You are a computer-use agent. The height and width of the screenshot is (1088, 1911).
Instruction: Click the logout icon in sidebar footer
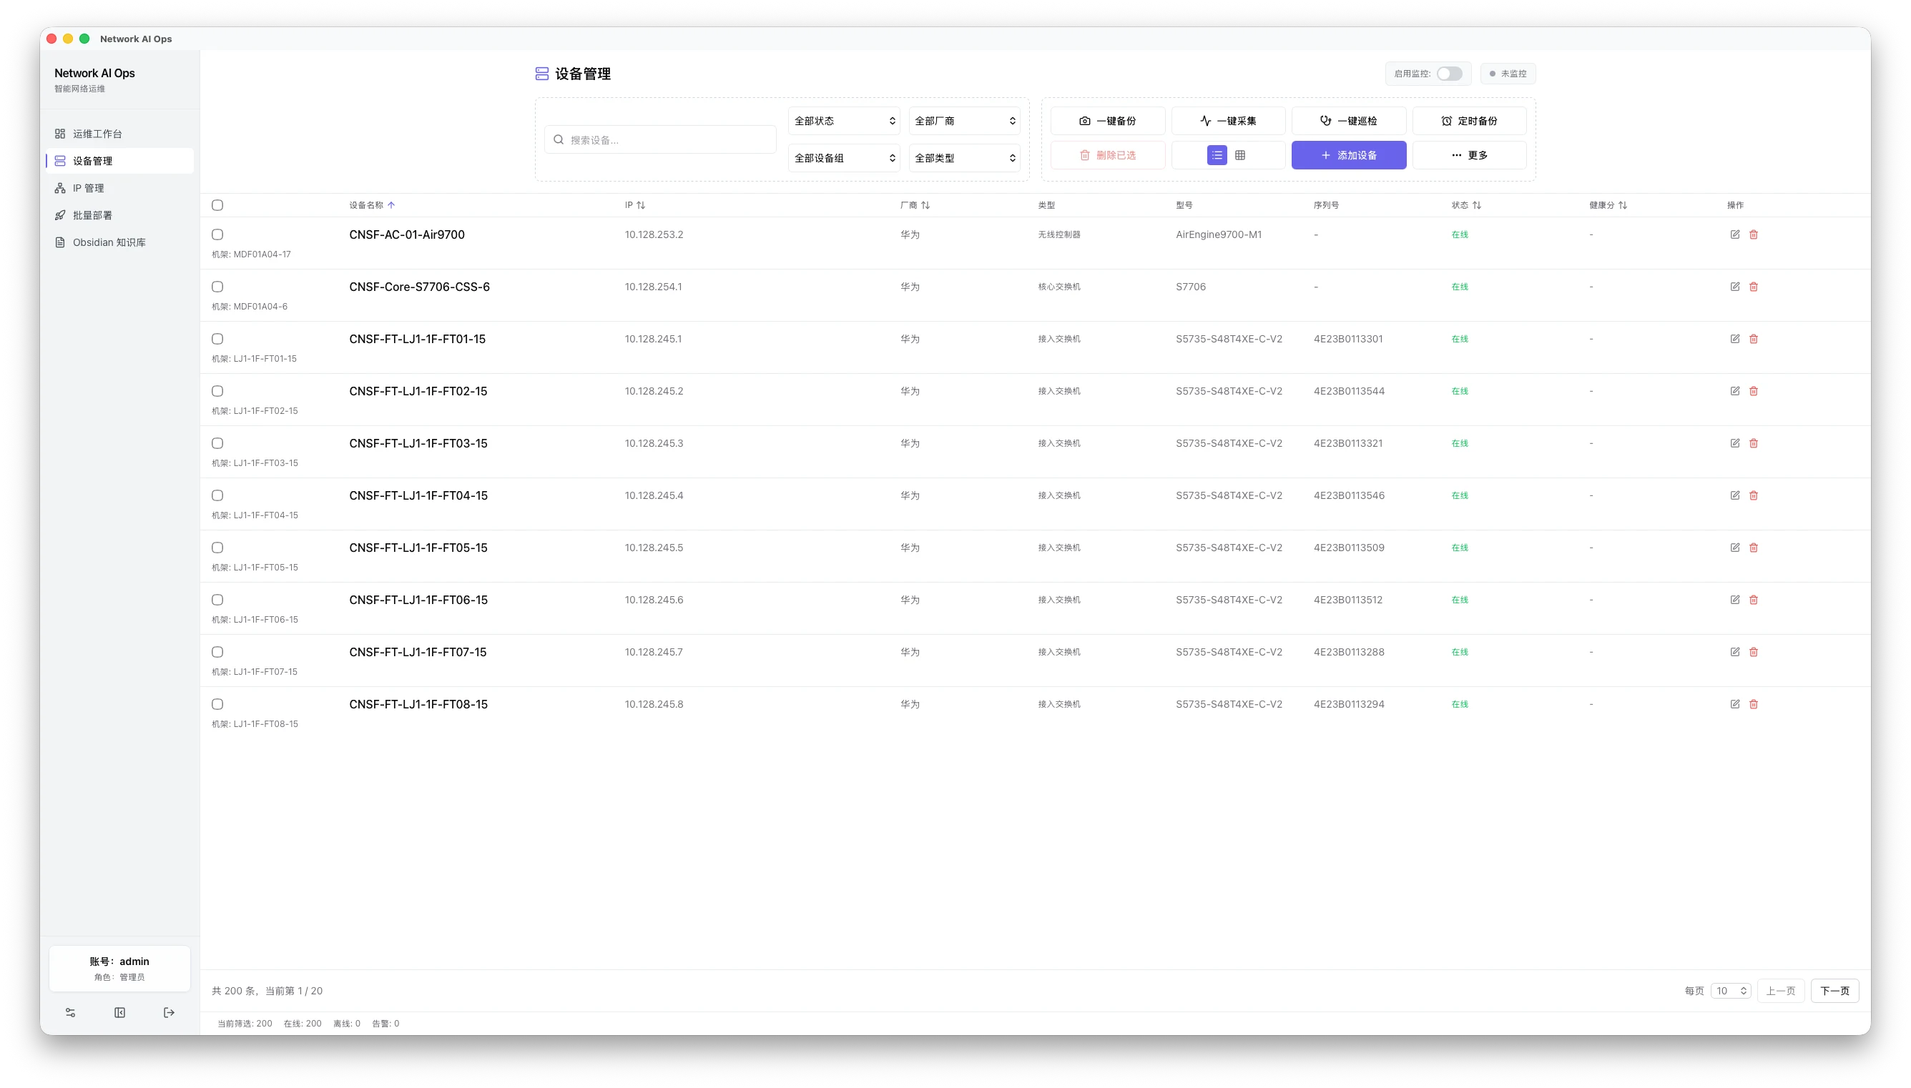(x=169, y=1012)
